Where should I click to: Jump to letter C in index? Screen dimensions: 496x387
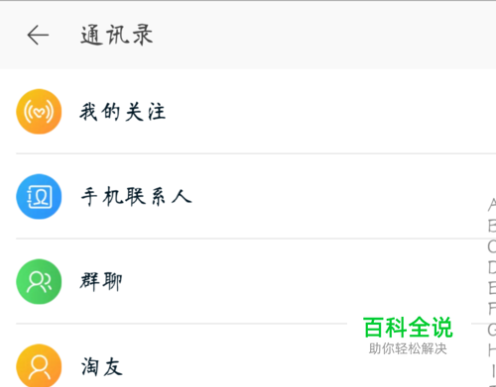coord(492,246)
